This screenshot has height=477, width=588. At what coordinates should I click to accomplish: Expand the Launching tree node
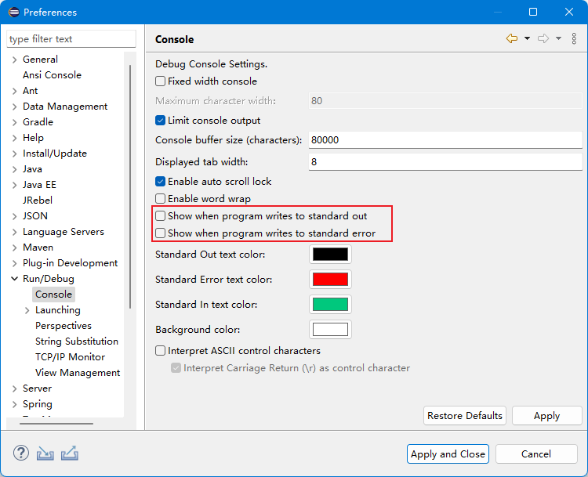[x=27, y=310]
